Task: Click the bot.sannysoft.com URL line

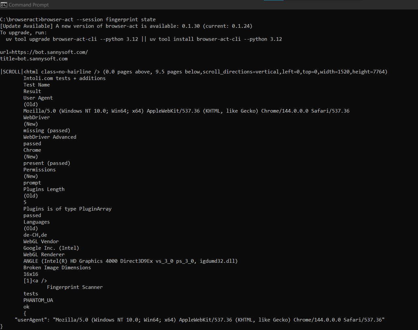Action: [x=44, y=52]
